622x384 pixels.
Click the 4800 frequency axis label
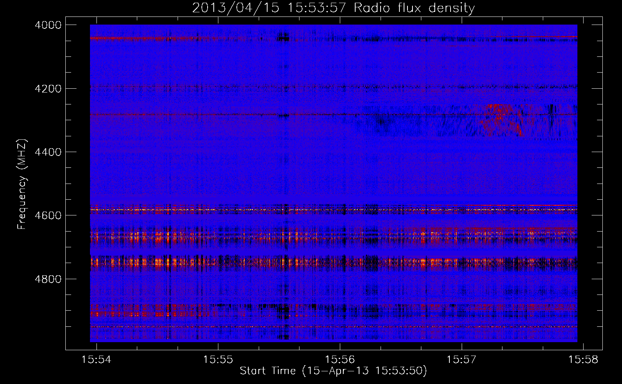(48, 279)
